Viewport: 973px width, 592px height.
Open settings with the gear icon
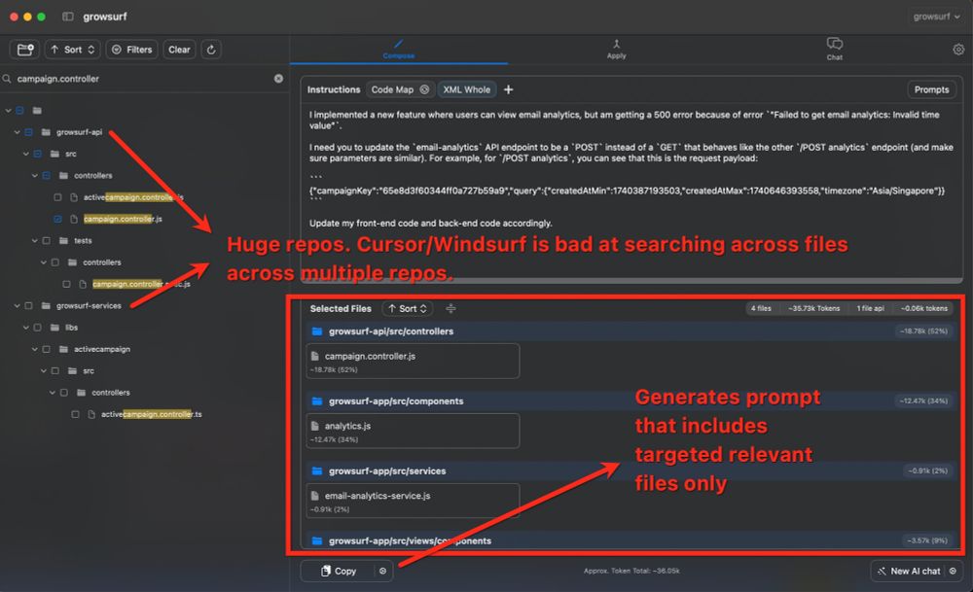[958, 50]
